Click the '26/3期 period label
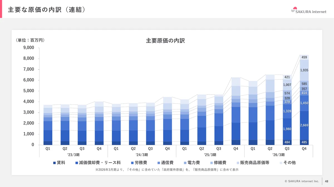The width and height of the screenshot is (334, 187). 279,155
